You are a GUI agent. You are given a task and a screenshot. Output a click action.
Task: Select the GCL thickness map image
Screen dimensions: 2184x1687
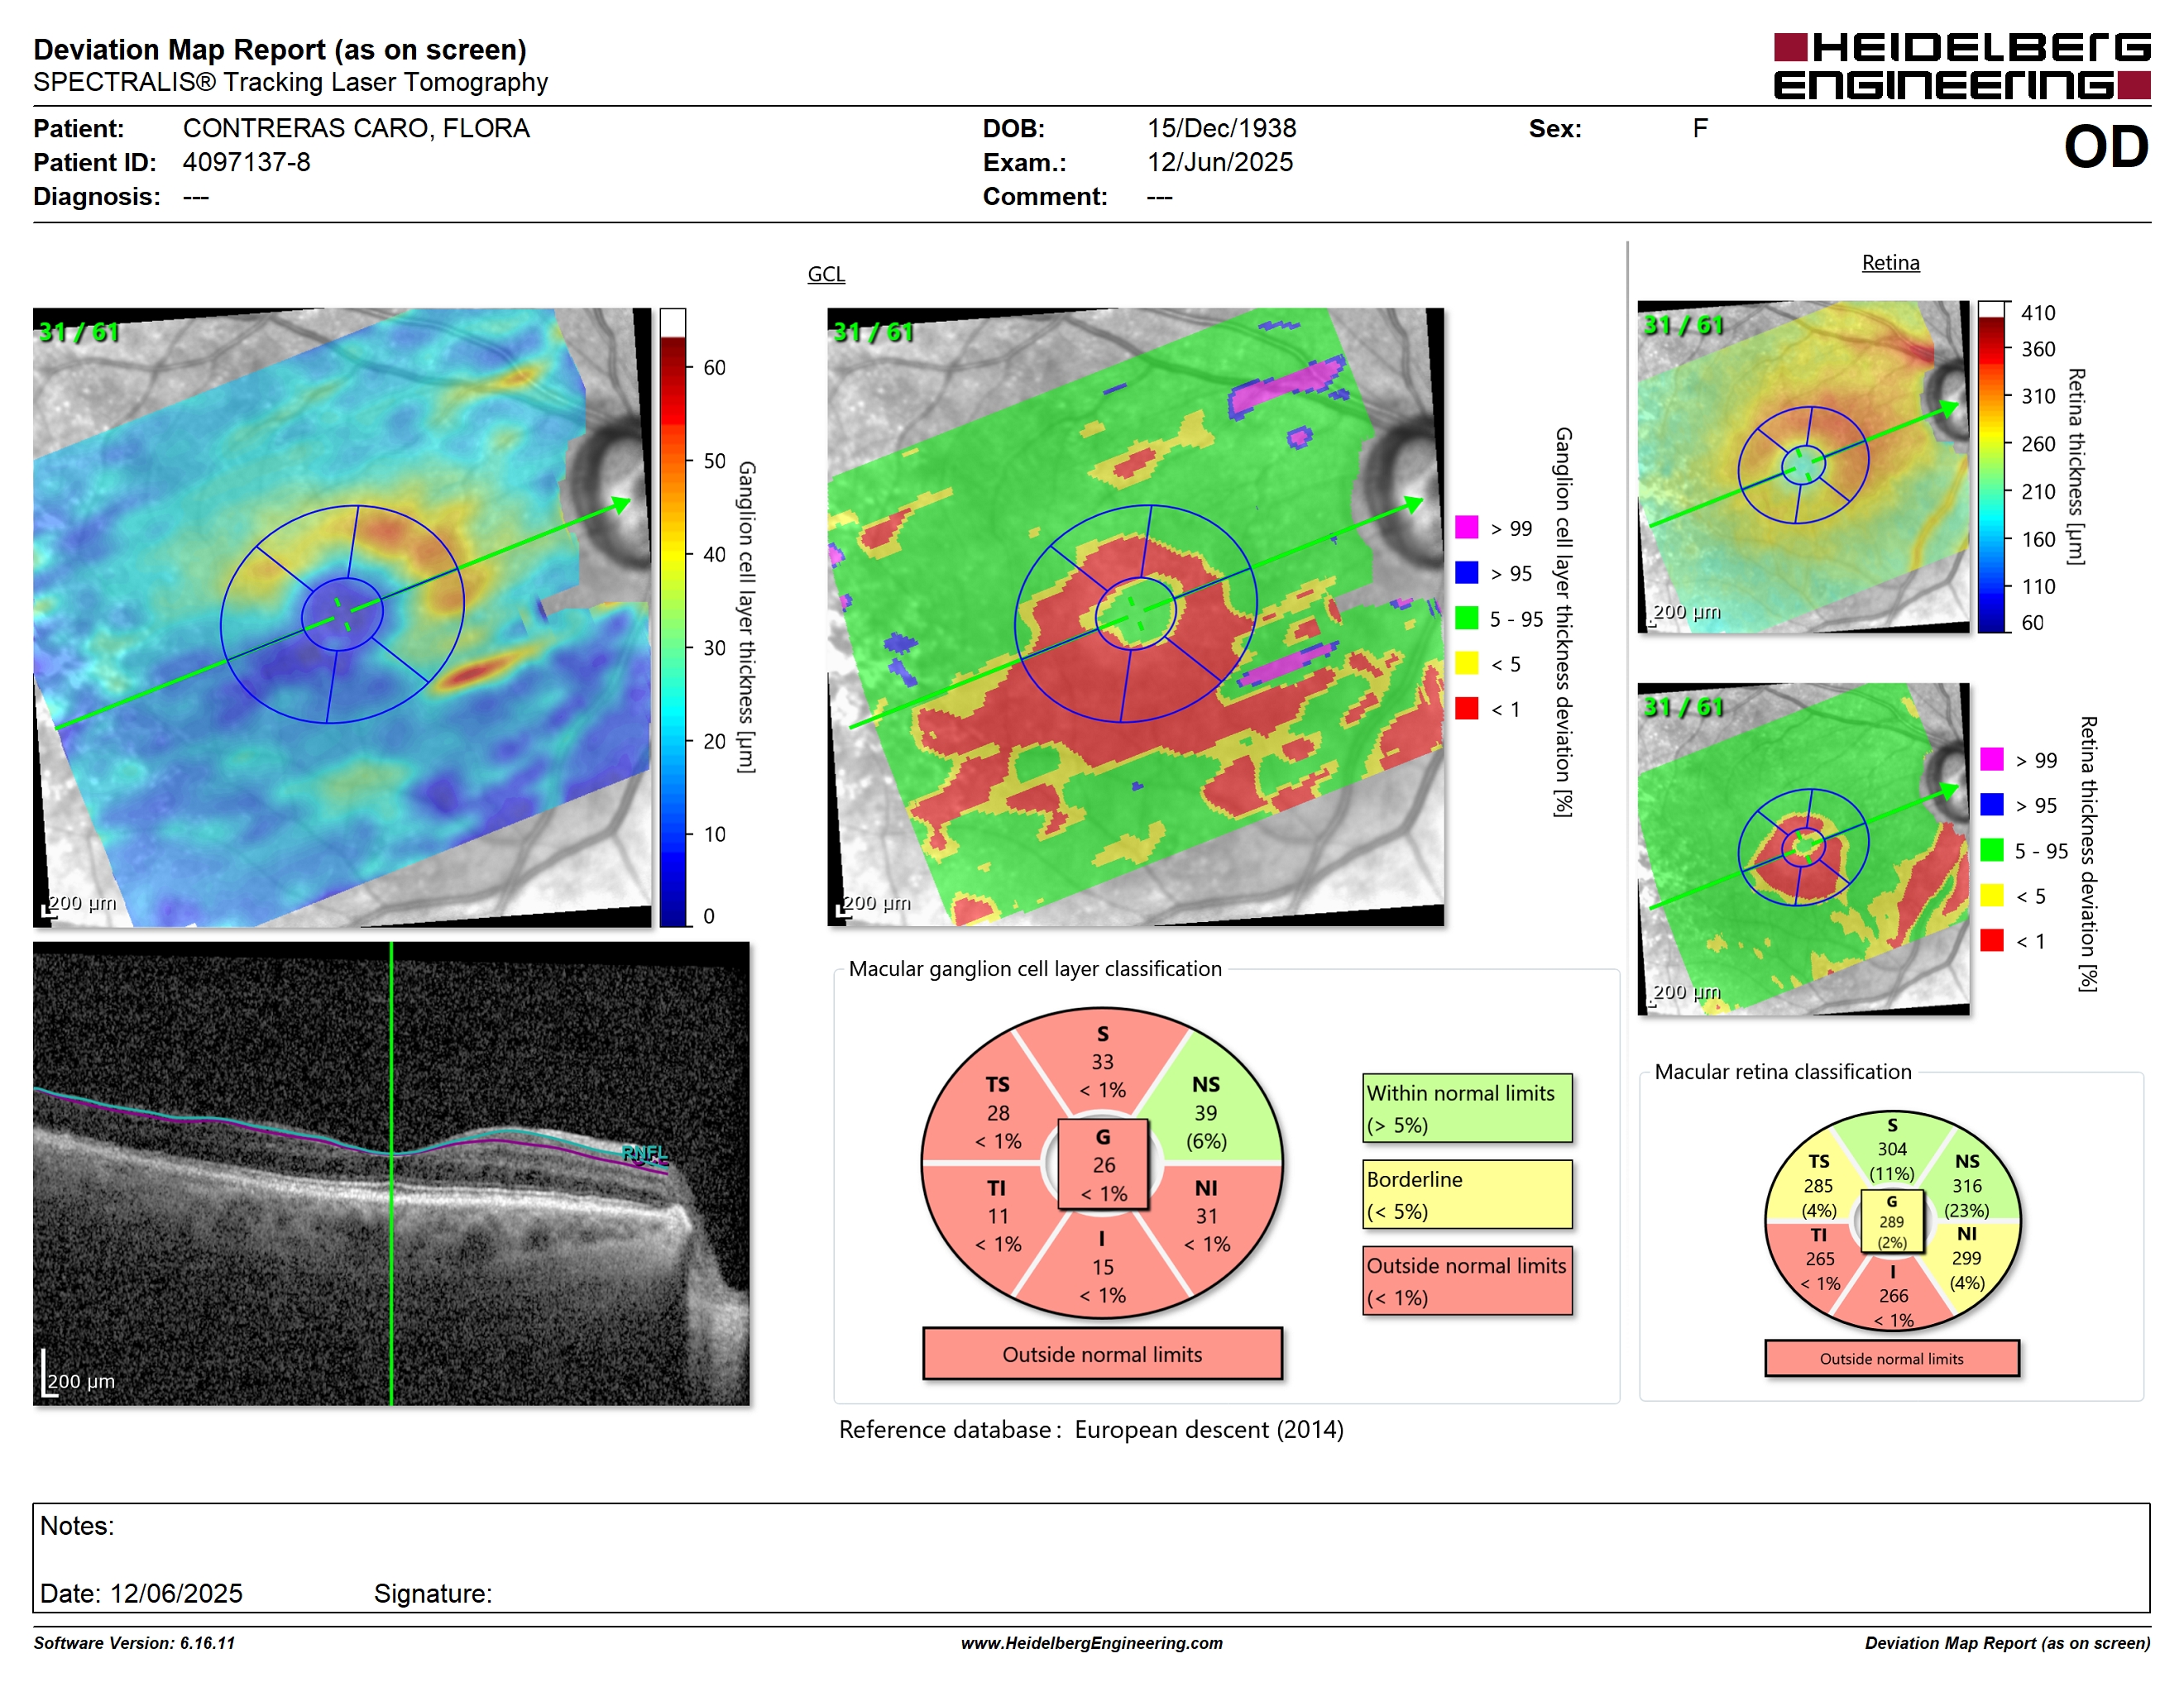coord(342,617)
